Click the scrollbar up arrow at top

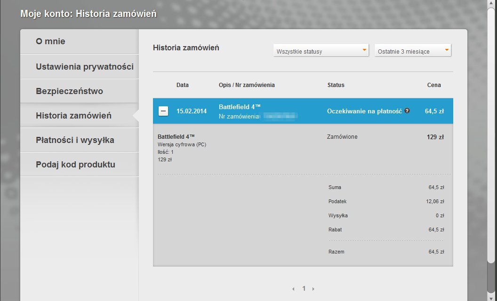492,2
